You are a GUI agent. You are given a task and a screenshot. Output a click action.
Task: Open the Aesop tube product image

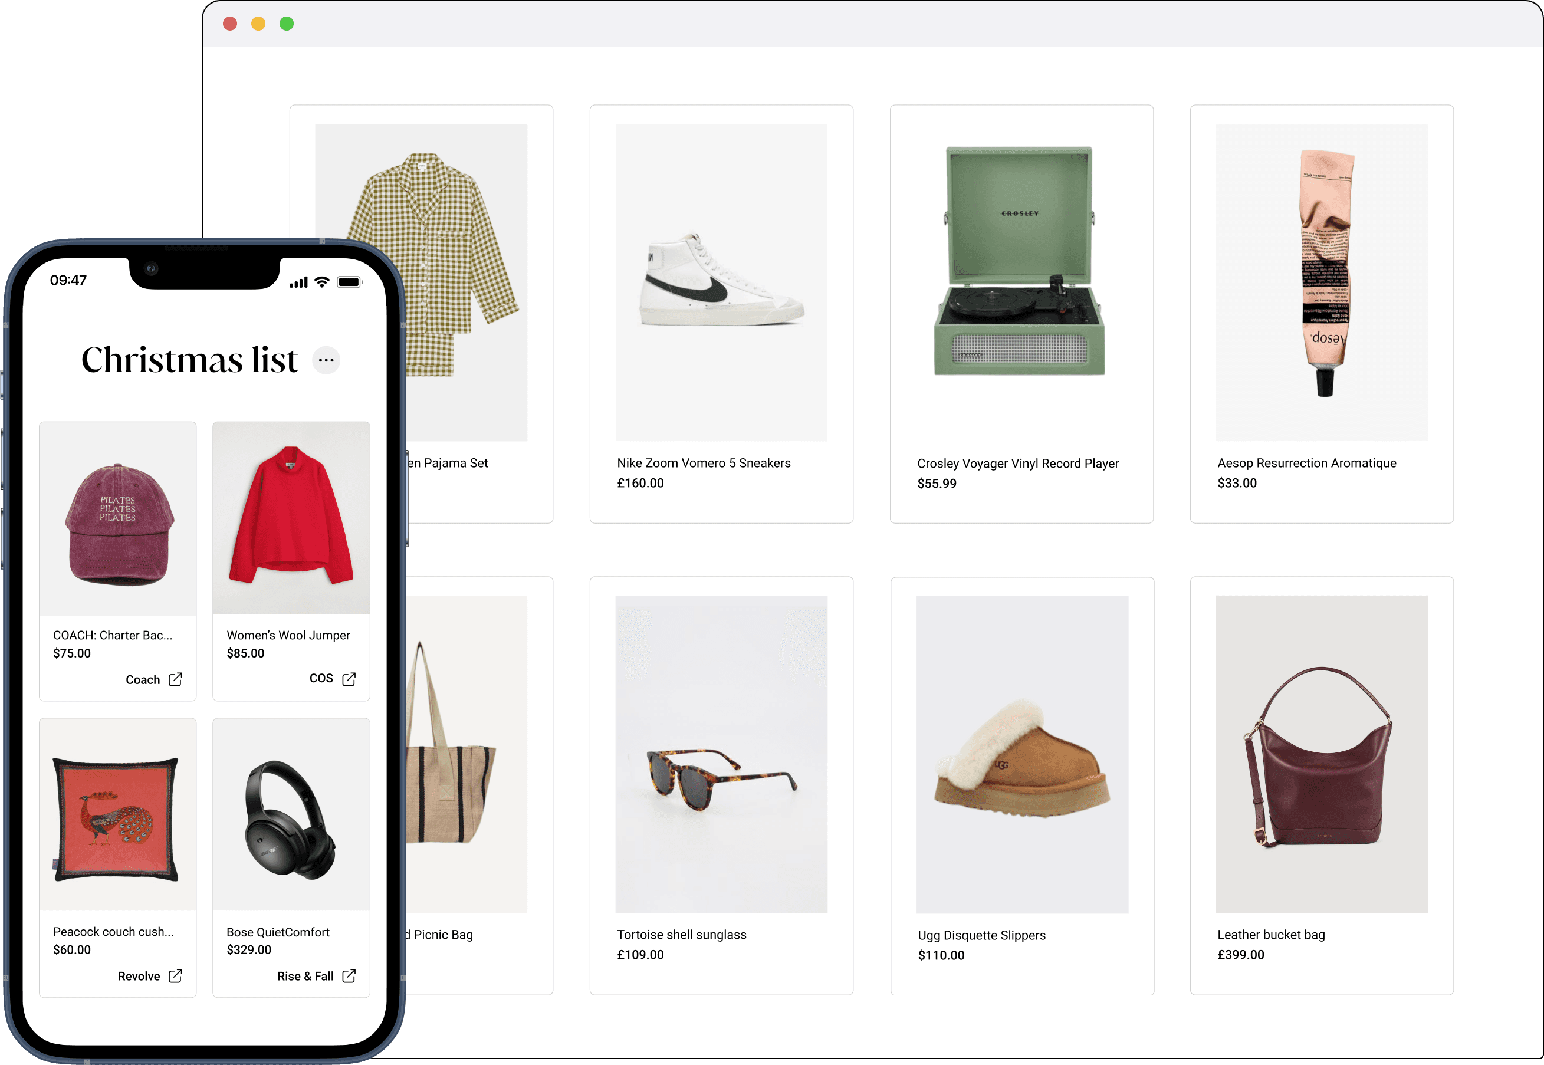[x=1322, y=282]
